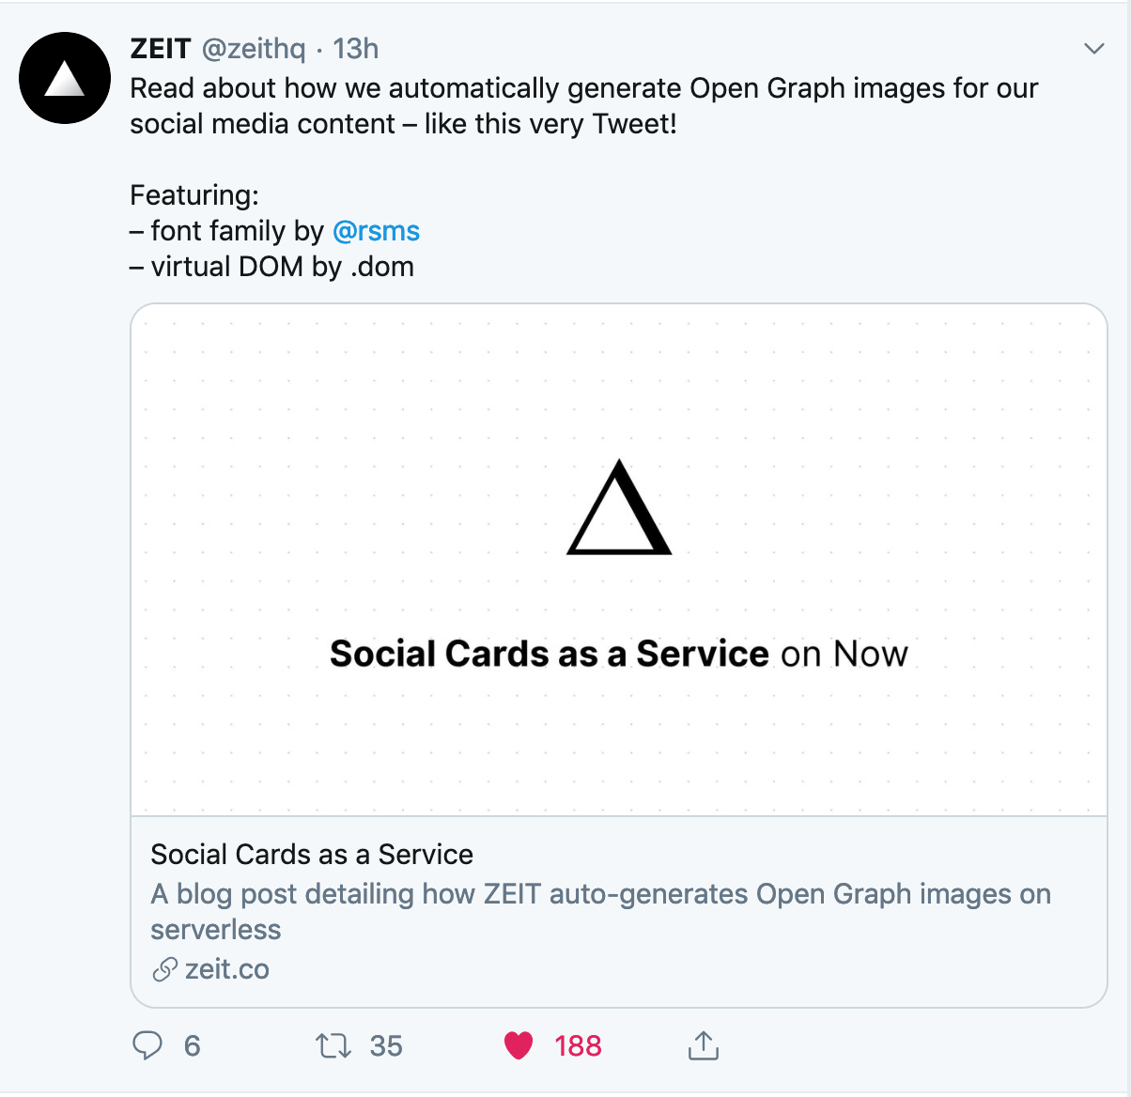Open the reply composer for this tweet
The height and width of the screenshot is (1097, 1131).
click(x=148, y=1044)
